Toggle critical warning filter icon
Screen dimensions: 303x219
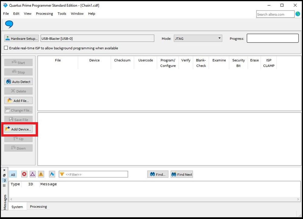[33, 174]
